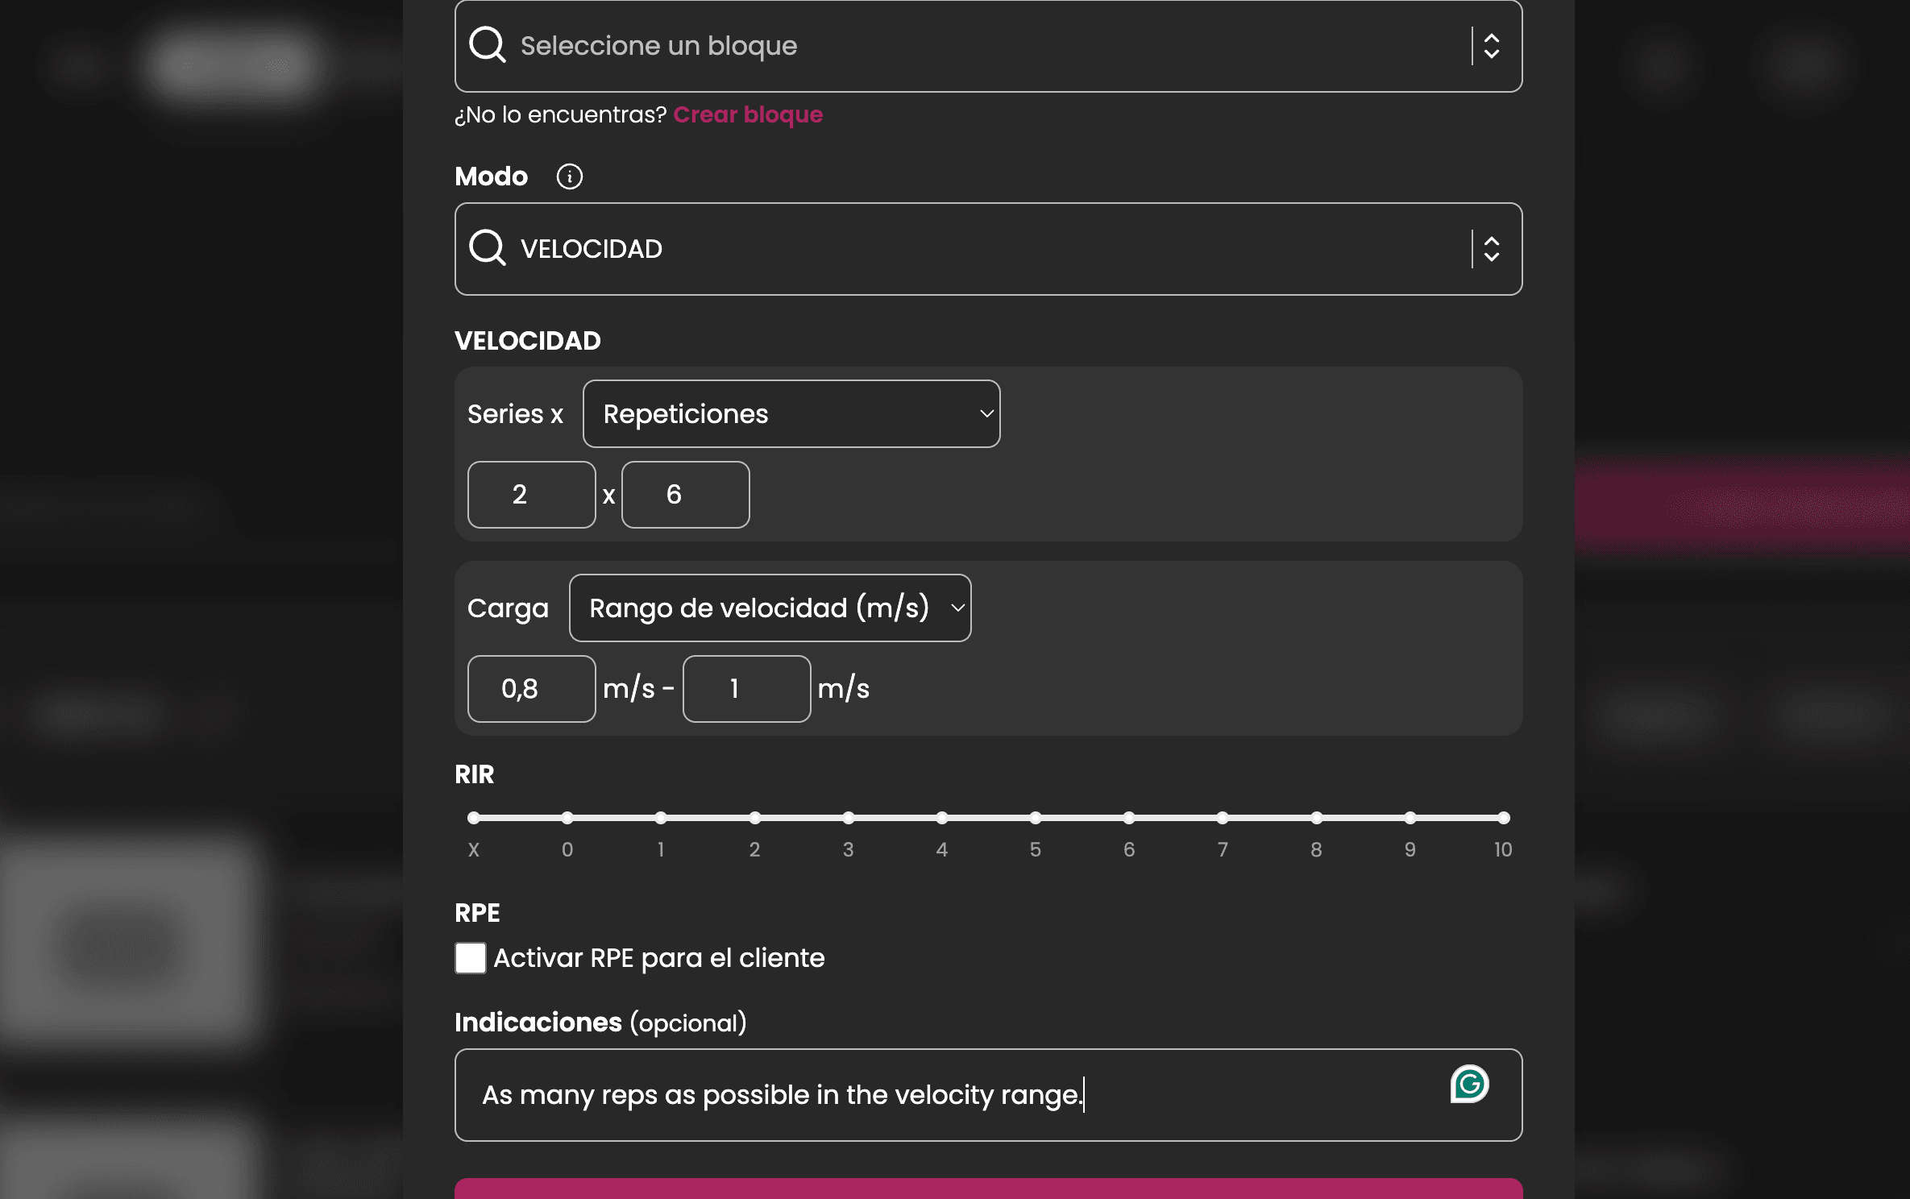The image size is (1910, 1199).
Task: Click search icon in block selector
Action: coord(488,46)
